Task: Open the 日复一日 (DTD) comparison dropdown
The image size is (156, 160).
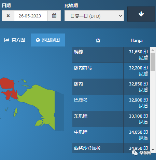Action: 94,16
